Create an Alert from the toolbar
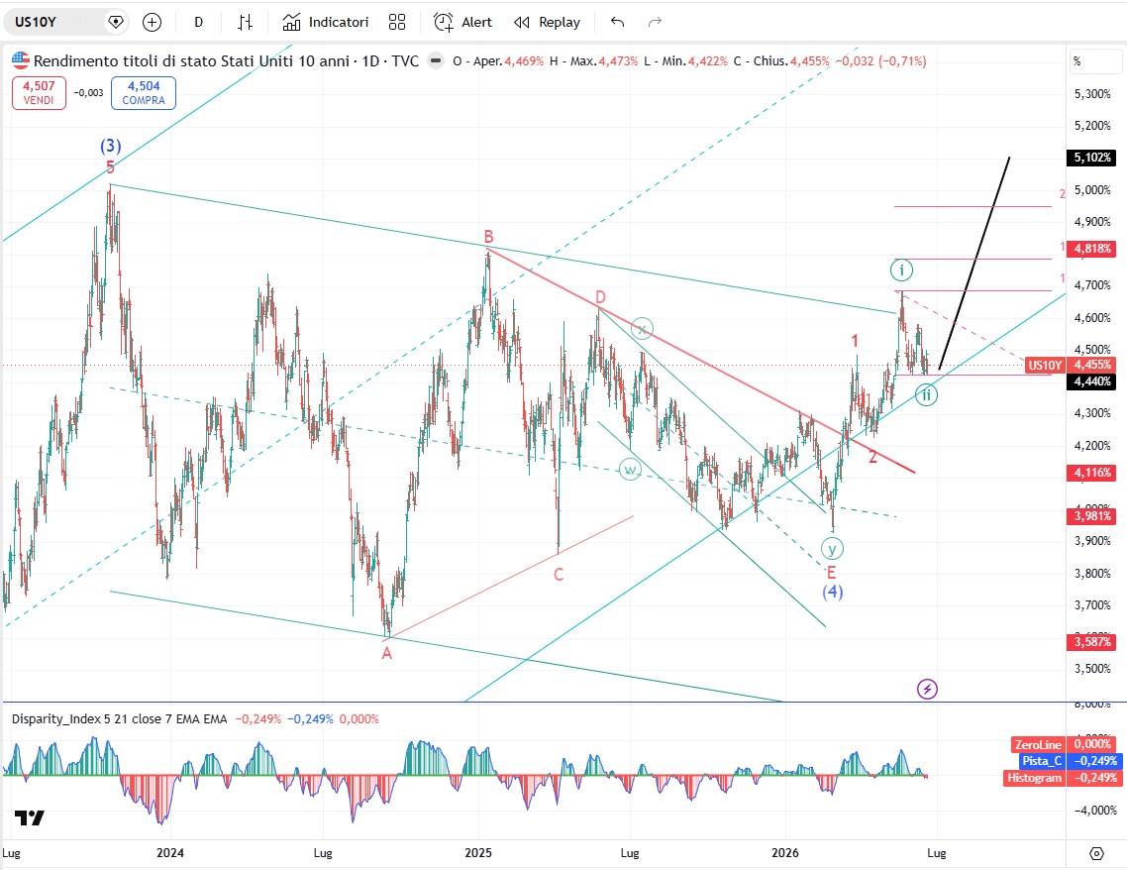Viewport: 1127px width, 870px height. (462, 22)
